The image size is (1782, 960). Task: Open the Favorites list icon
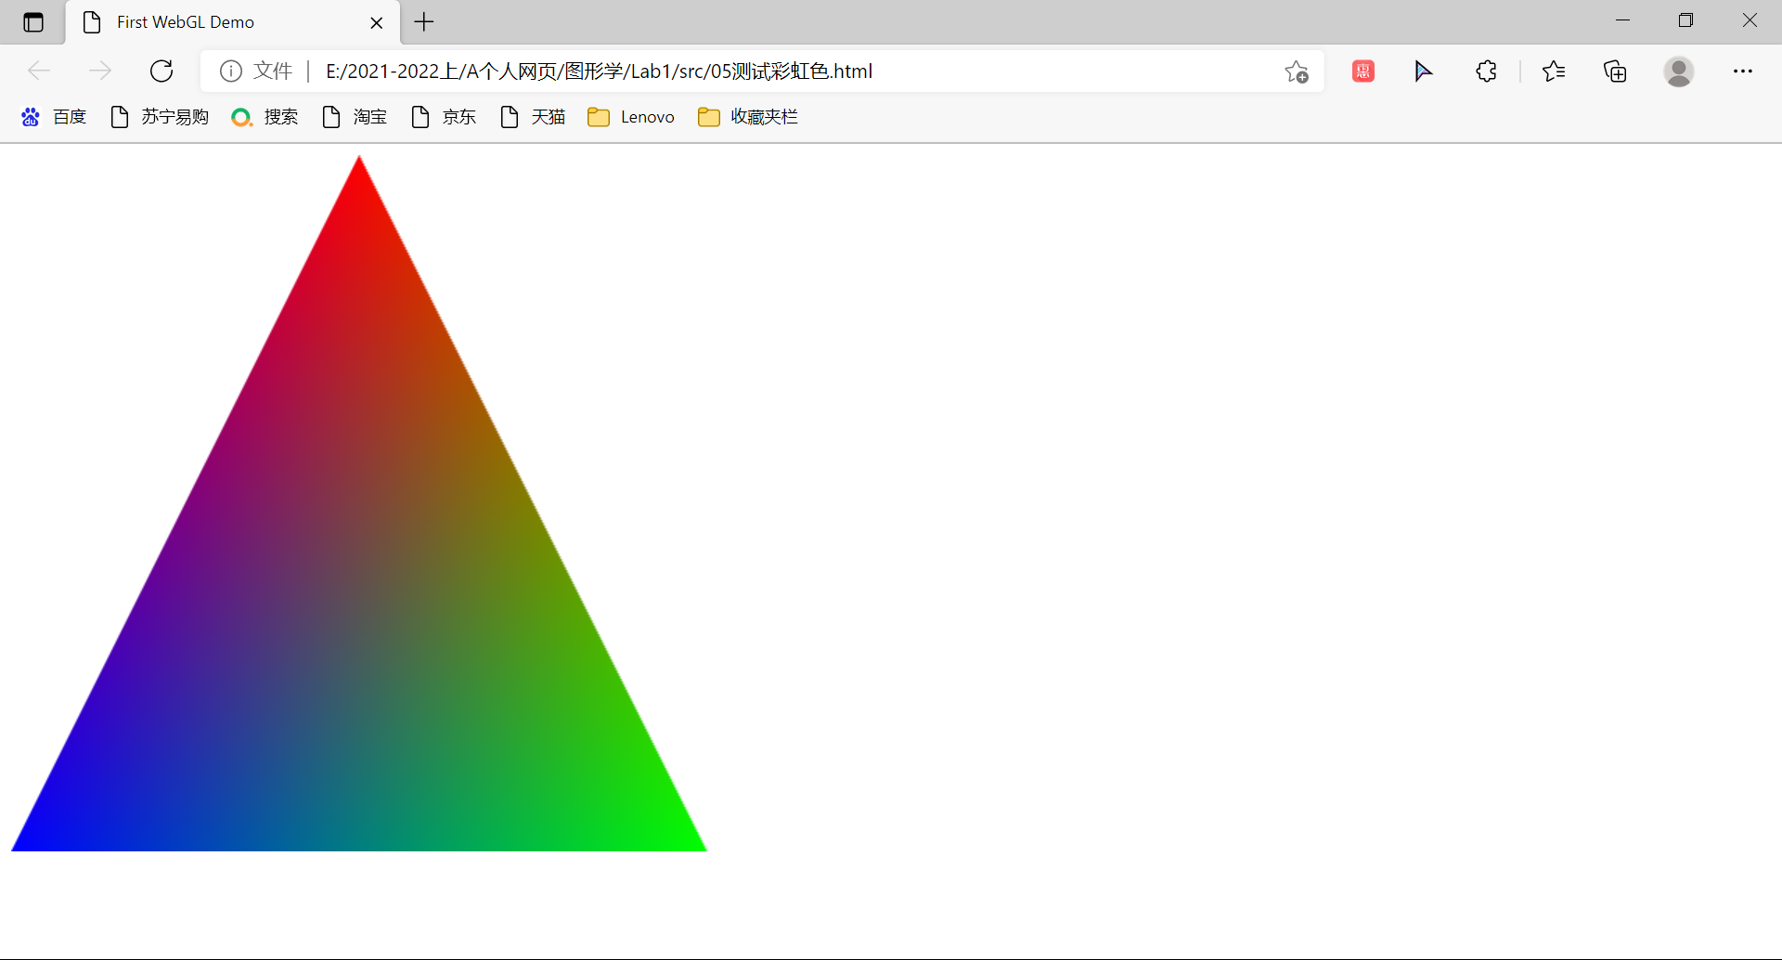[1553, 71]
